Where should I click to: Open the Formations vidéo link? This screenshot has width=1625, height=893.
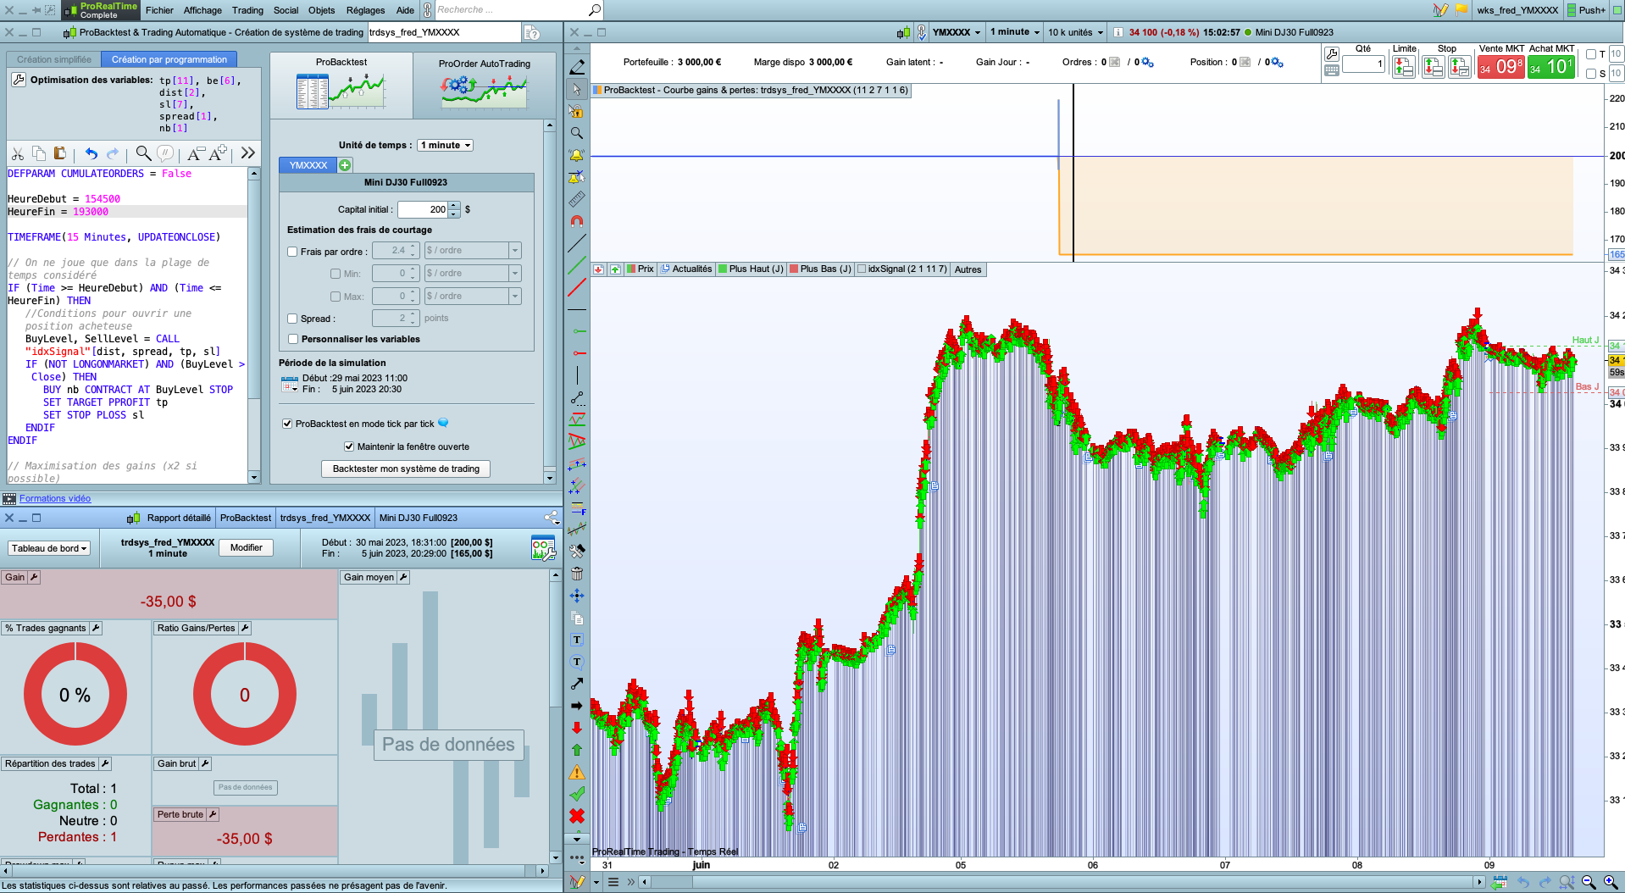click(55, 498)
